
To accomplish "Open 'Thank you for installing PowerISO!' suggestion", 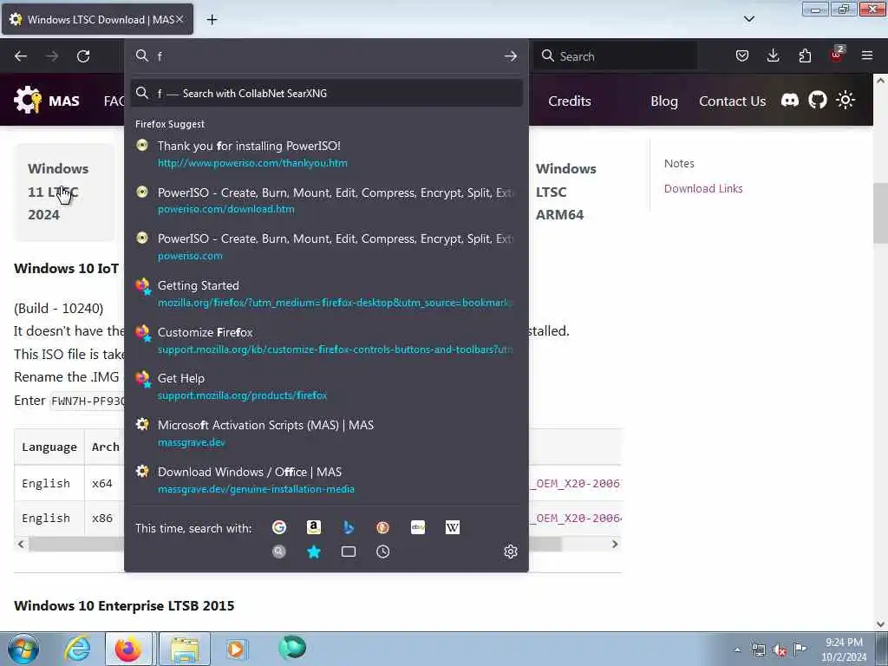I will pos(326,153).
